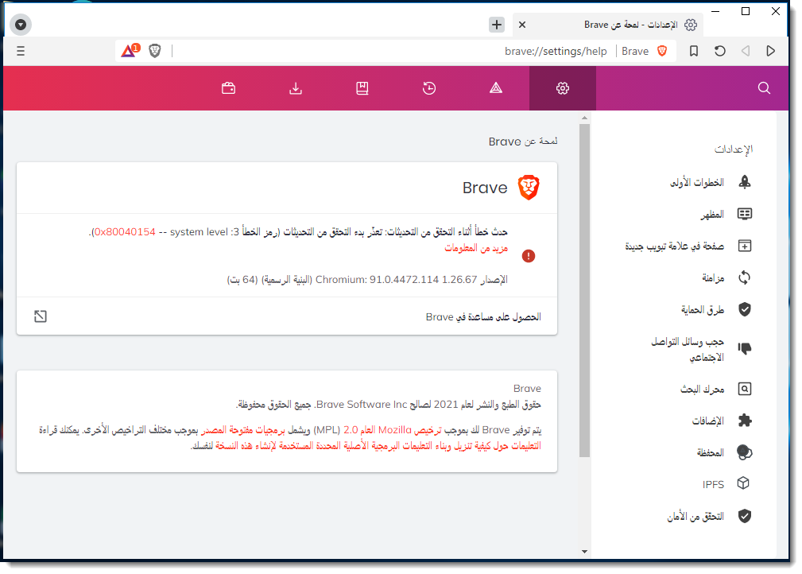The width and height of the screenshot is (802, 574).
Task: Open the tab search dropdown button
Action: pos(21,25)
